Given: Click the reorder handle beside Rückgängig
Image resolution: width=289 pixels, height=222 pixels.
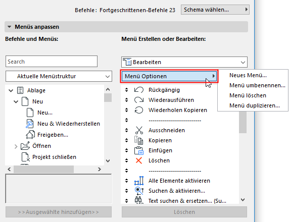Looking at the screenshot, I should click(126, 90).
